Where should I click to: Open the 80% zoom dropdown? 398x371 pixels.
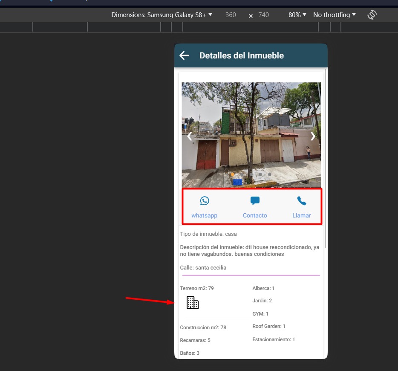[297, 15]
